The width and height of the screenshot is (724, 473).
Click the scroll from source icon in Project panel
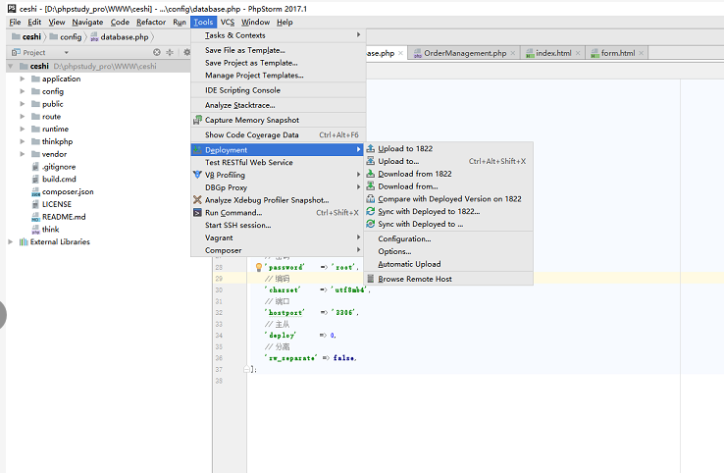(157, 52)
